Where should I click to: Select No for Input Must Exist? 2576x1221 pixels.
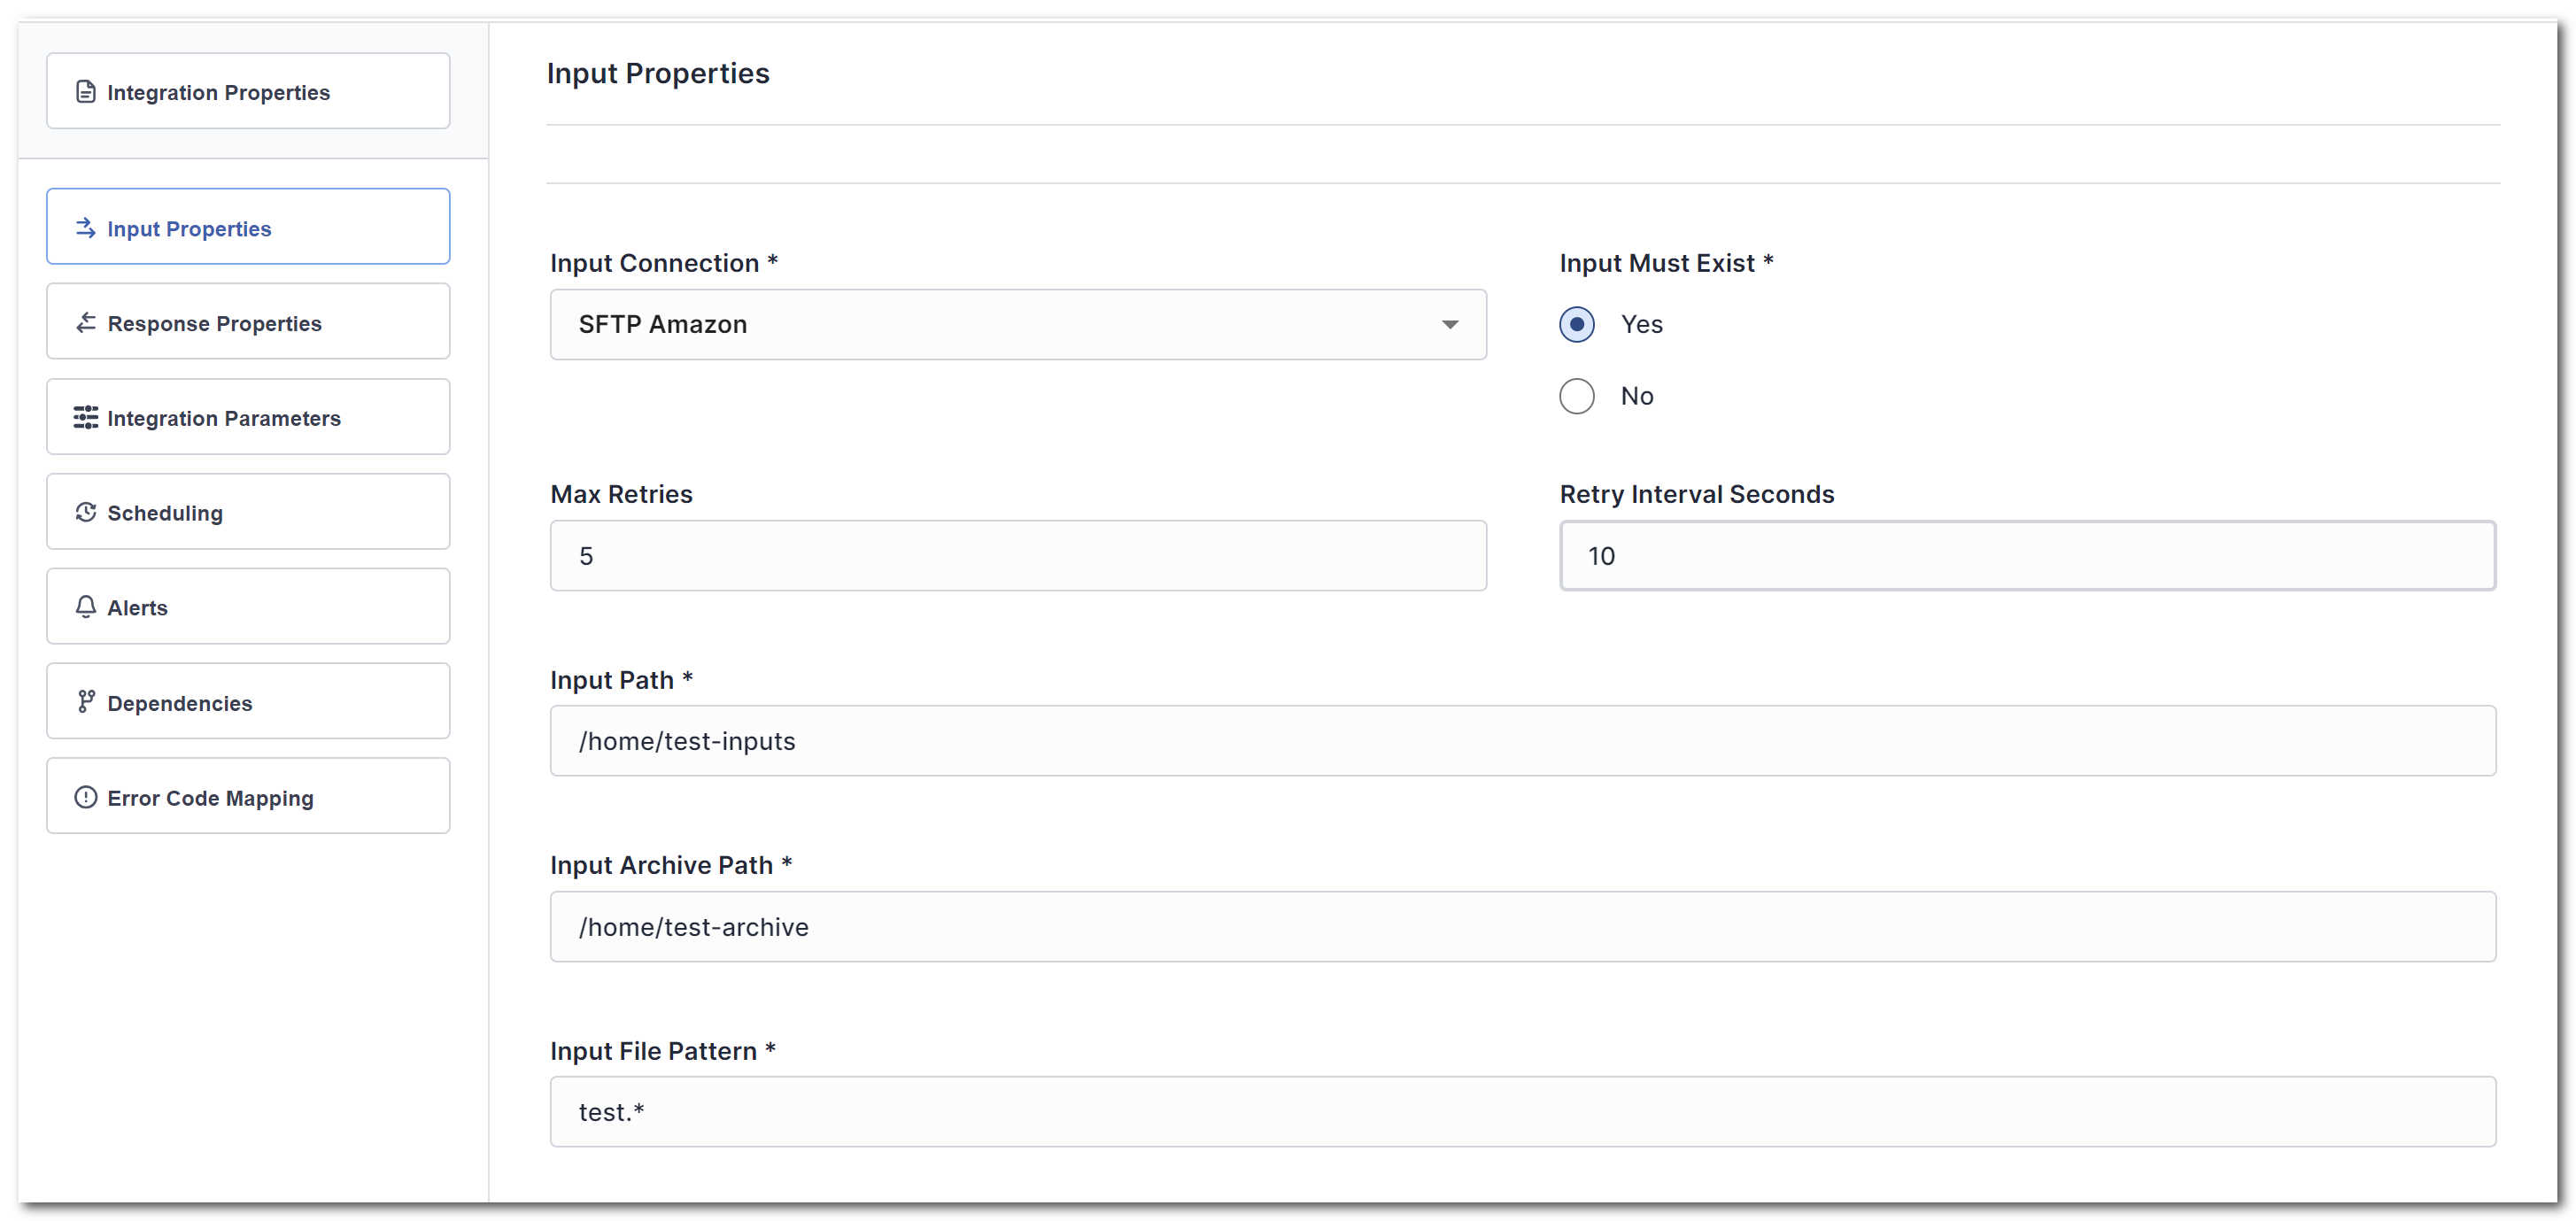[1577, 396]
